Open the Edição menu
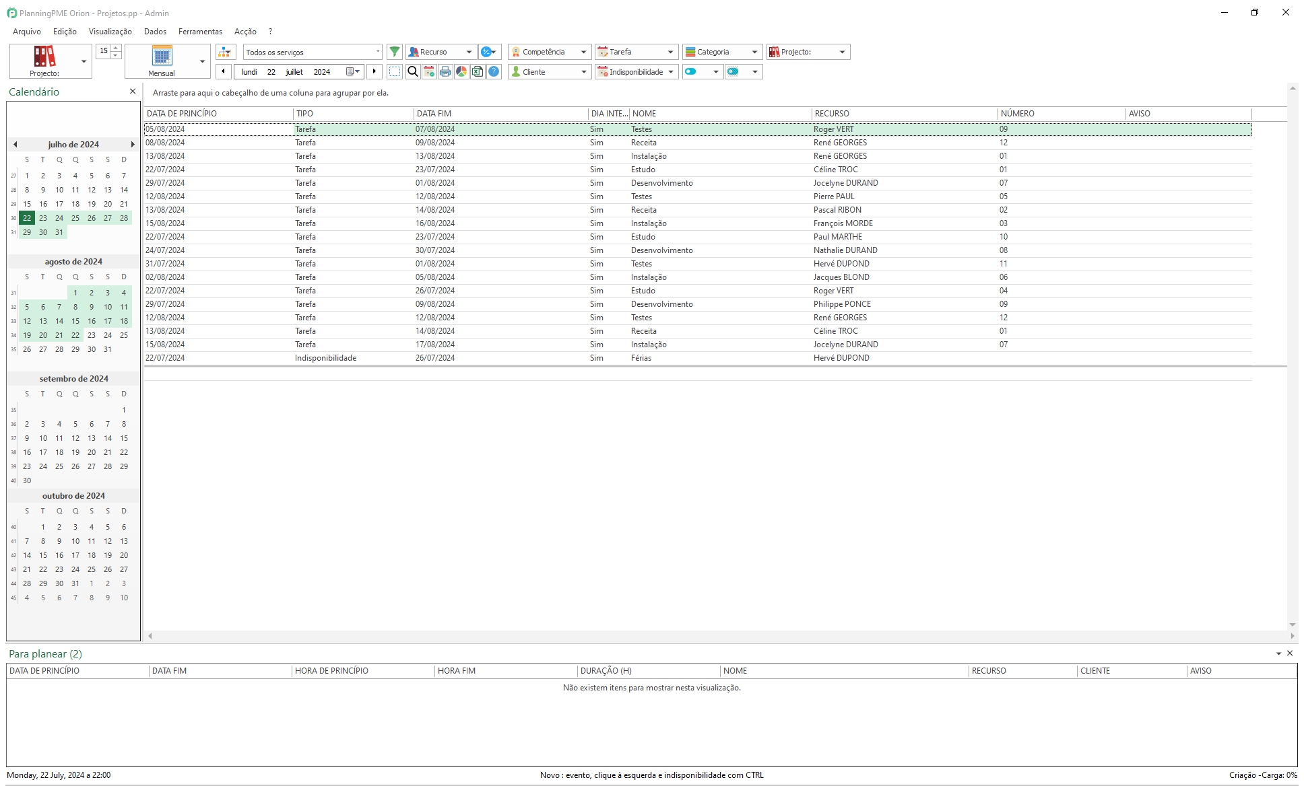This screenshot has width=1304, height=786. tap(65, 32)
